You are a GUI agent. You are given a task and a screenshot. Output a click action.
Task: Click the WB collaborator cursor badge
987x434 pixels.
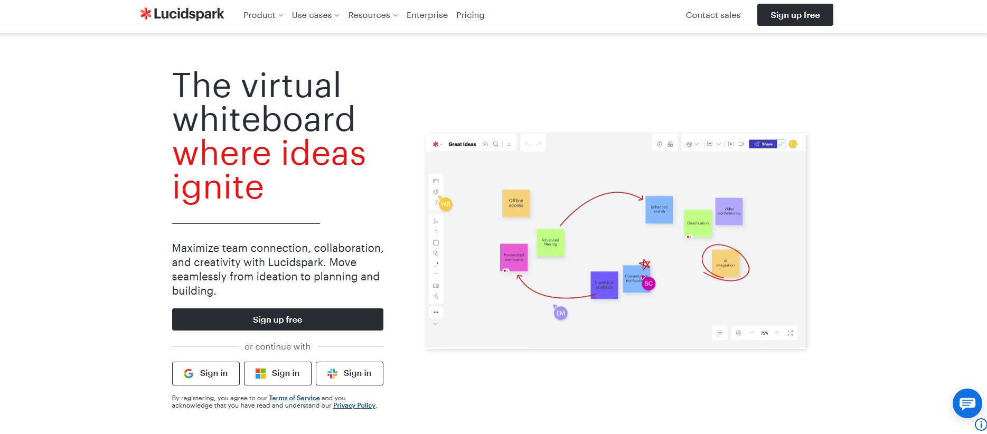446,204
